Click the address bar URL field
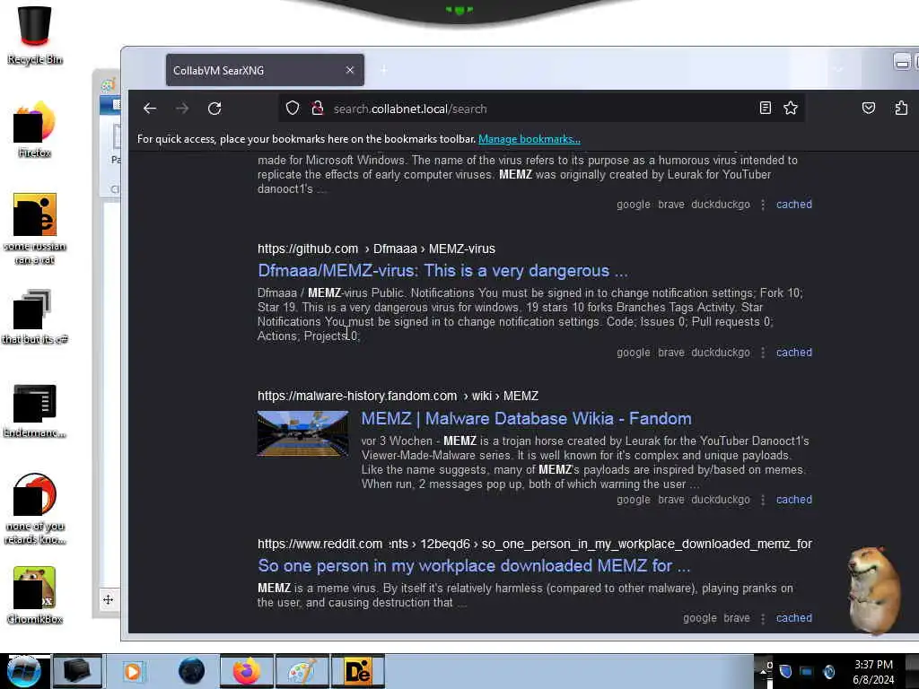919x689 pixels. (x=541, y=109)
